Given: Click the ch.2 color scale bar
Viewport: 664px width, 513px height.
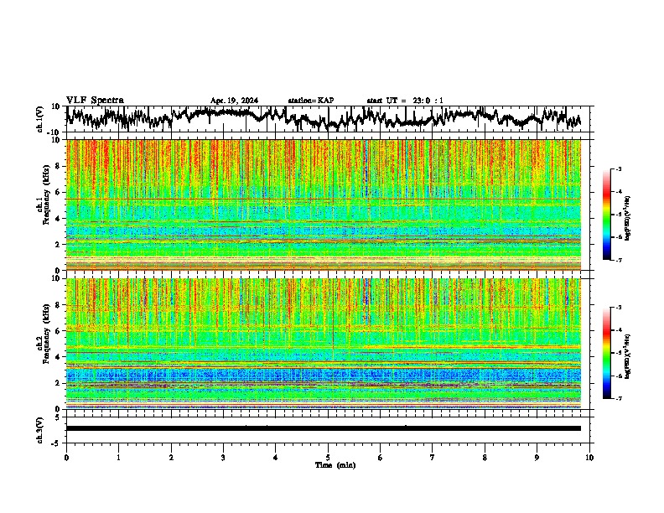Looking at the screenshot, I should pos(607,353).
